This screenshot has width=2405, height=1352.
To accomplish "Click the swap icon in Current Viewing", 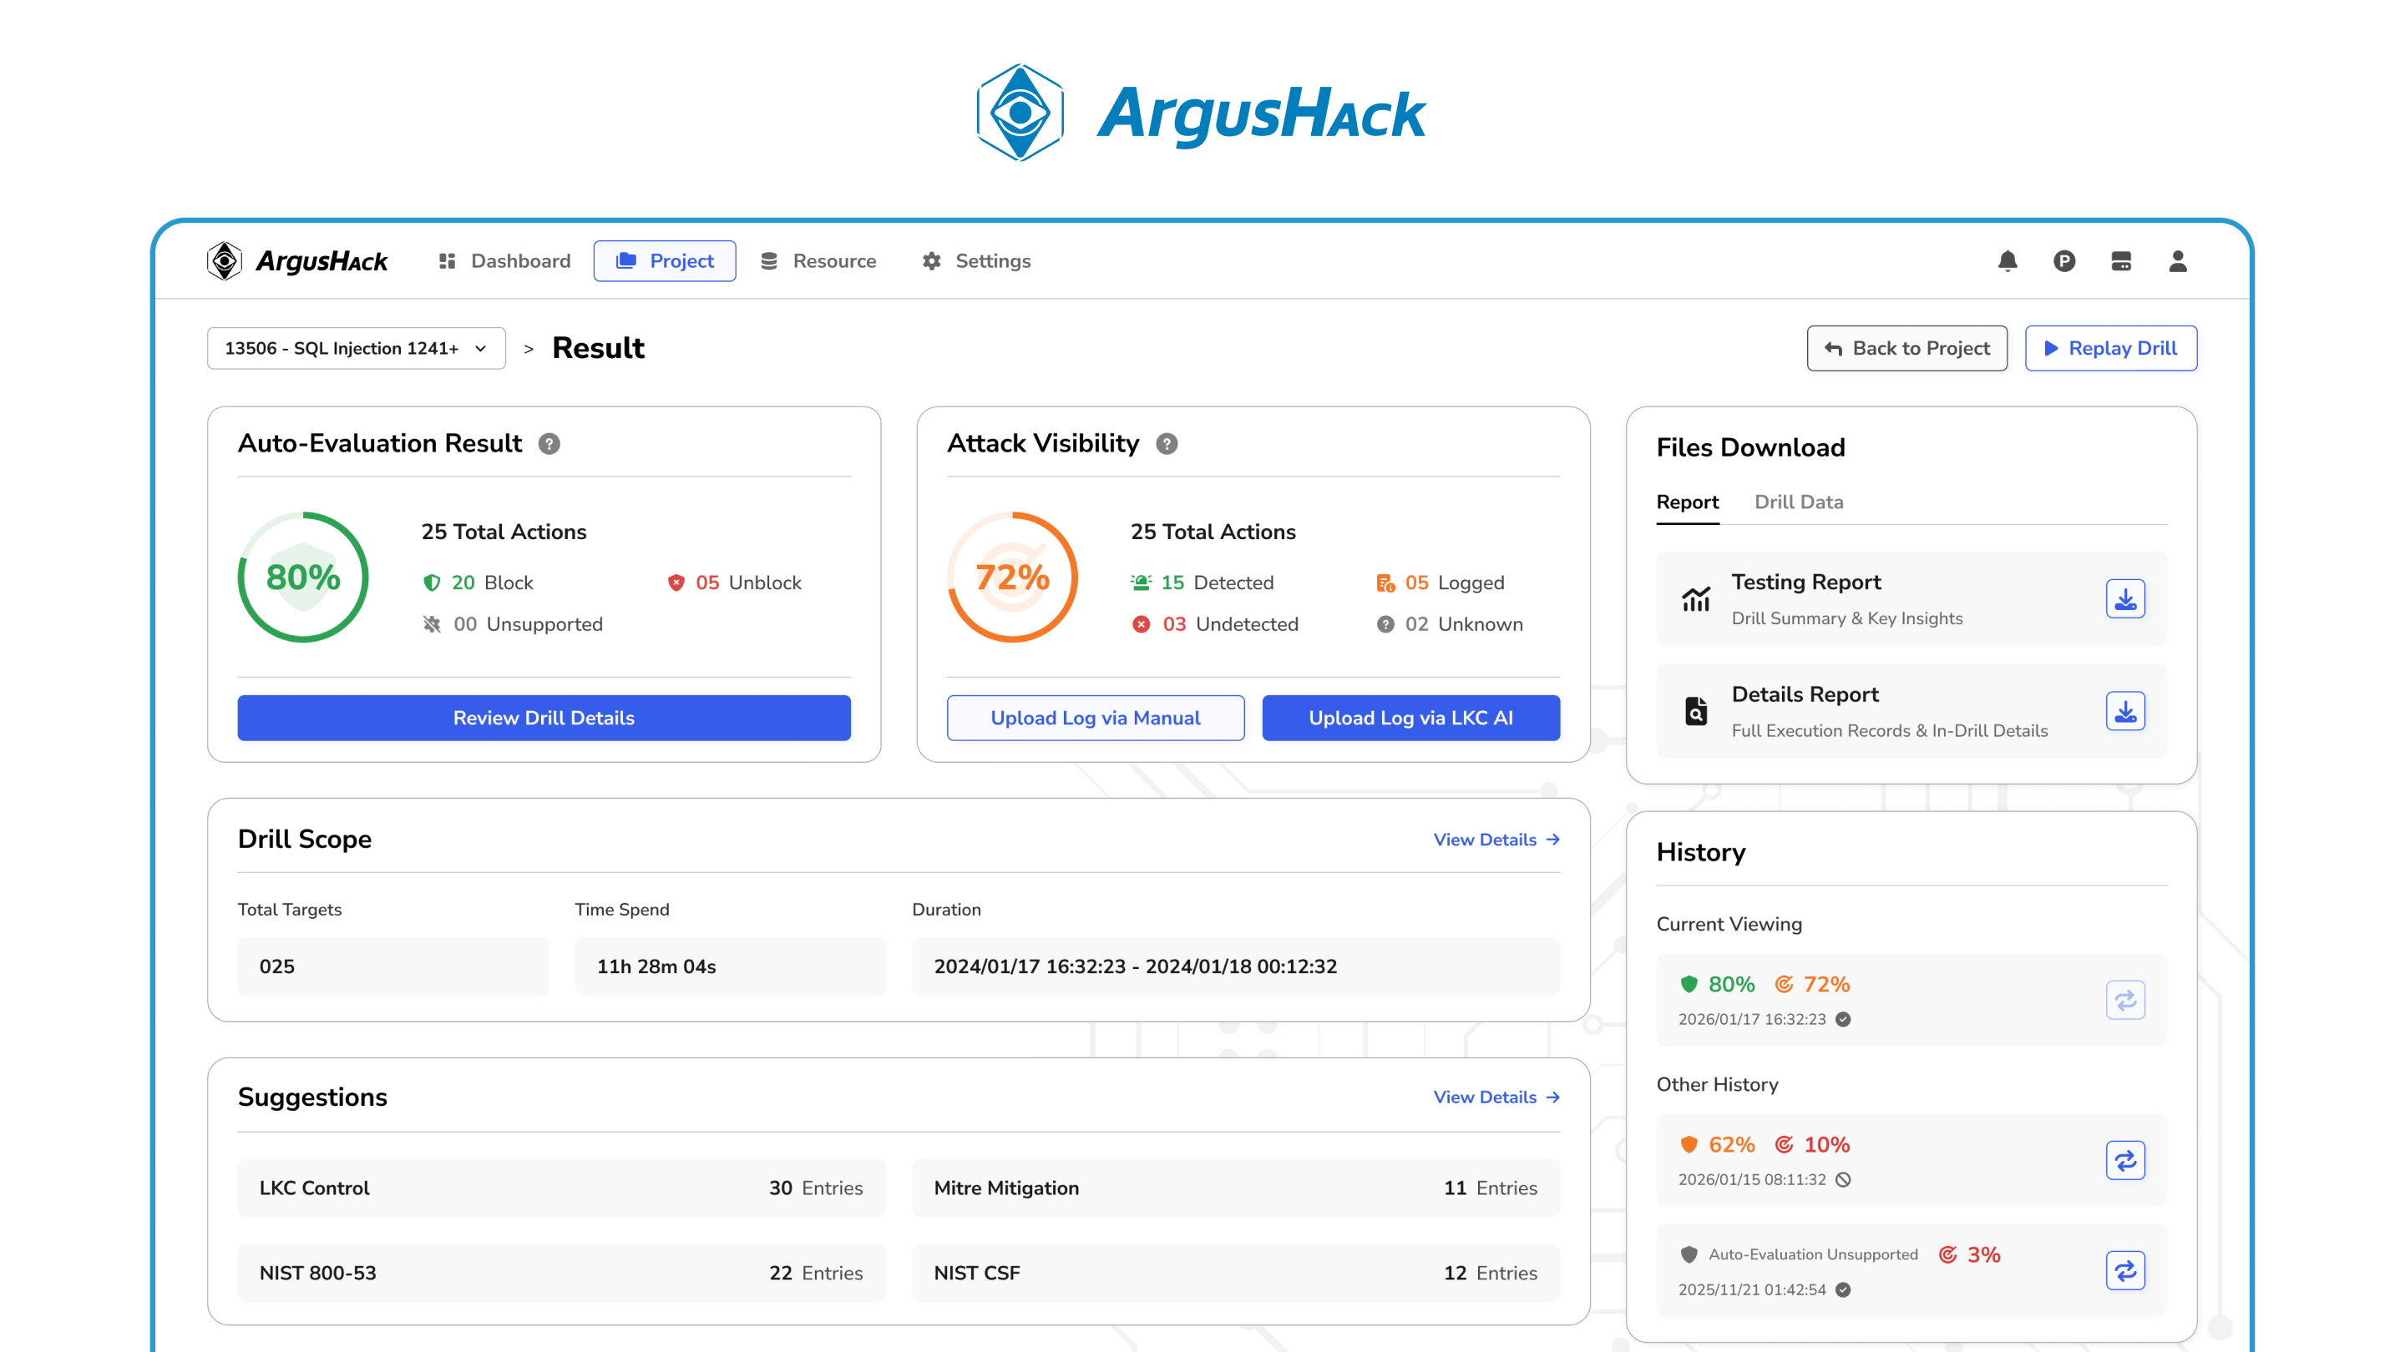I will [x=2125, y=1001].
